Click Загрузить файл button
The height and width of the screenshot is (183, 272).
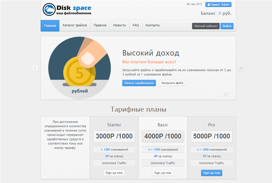pyautogui.click(x=172, y=83)
